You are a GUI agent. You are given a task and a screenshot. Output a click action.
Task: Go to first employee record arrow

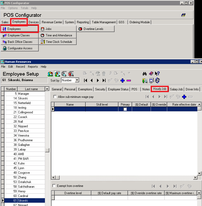(x=86, y=80)
